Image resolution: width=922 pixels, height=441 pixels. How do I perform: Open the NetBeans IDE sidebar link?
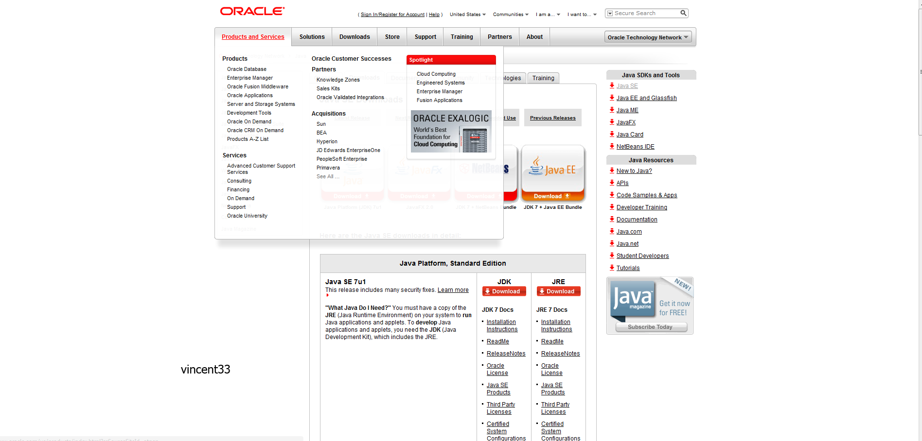click(635, 147)
